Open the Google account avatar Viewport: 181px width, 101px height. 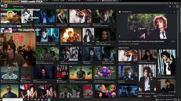[178, 6]
